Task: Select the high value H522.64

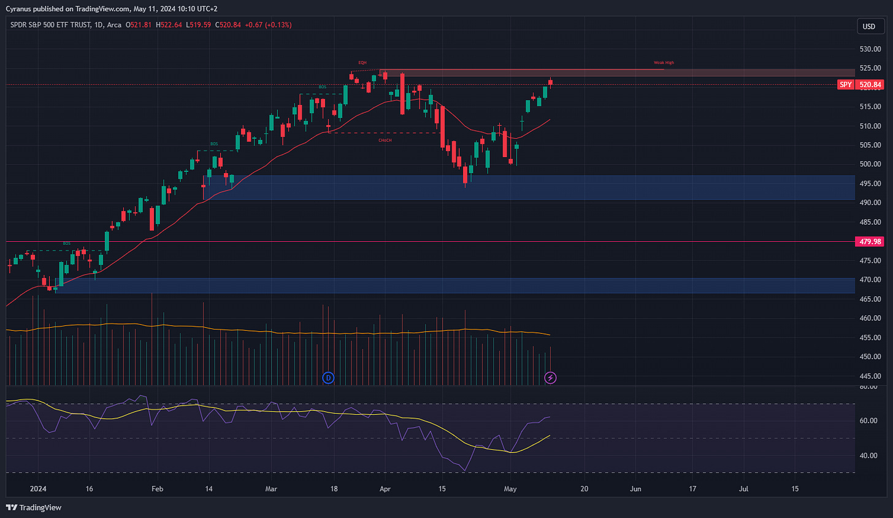Action: tap(169, 25)
